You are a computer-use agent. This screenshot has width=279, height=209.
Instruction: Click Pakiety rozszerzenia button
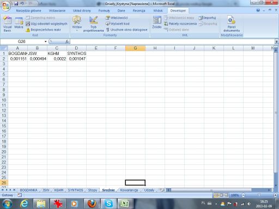tap(180, 23)
